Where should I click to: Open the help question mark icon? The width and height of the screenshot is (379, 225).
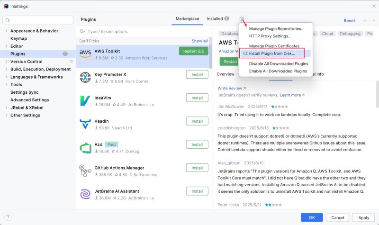[8, 217]
